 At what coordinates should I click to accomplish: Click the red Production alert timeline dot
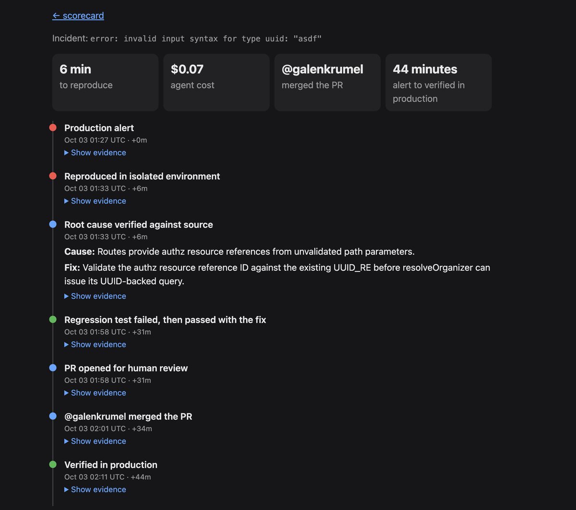53,128
